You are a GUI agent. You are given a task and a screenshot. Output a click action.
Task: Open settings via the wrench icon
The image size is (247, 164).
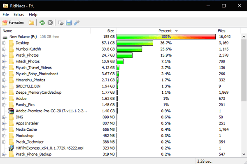(77, 23)
